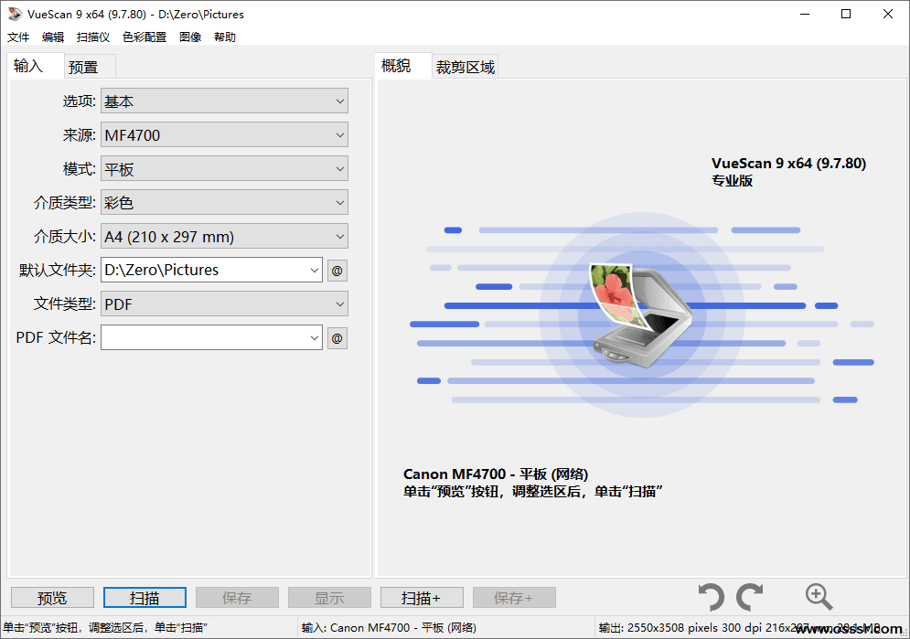Open the 扫描仪 menu
The height and width of the screenshot is (639, 910).
pyautogui.click(x=93, y=37)
